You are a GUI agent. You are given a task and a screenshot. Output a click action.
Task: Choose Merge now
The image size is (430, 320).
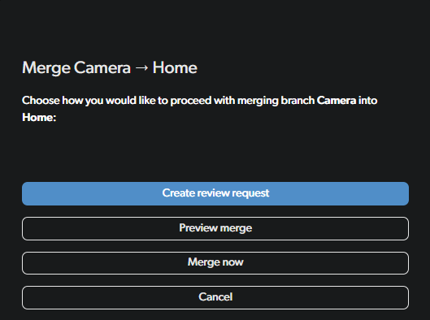coord(215,263)
